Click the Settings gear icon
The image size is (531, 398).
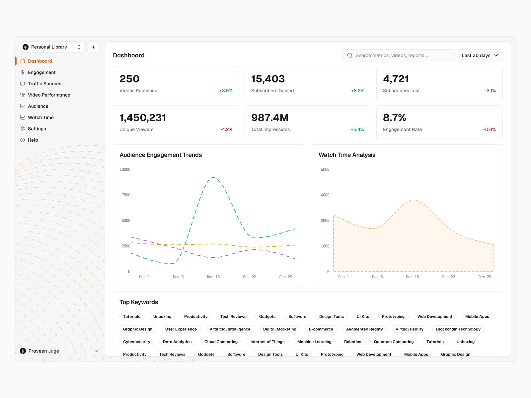tap(23, 129)
